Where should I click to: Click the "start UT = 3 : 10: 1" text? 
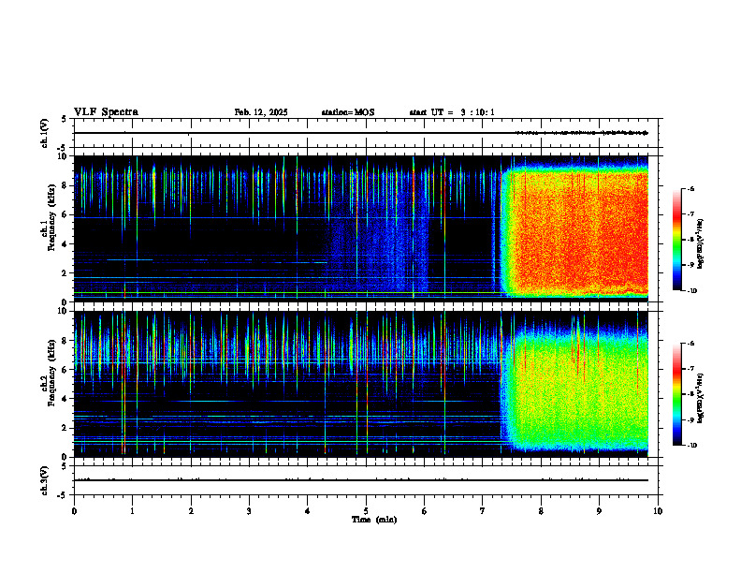click(x=452, y=112)
